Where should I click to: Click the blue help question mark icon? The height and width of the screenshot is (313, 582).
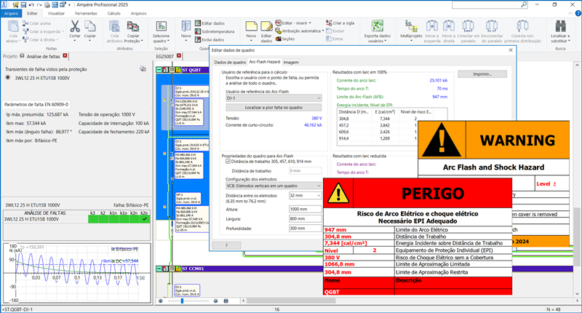click(578, 13)
